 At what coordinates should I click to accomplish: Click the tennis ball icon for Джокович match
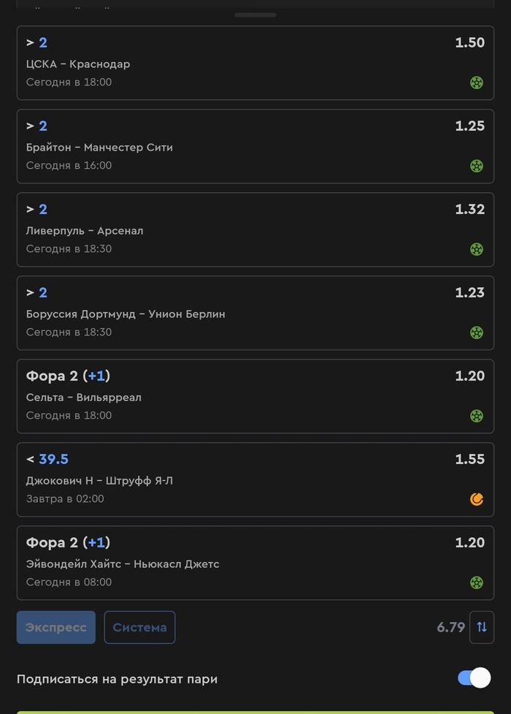[x=477, y=500]
